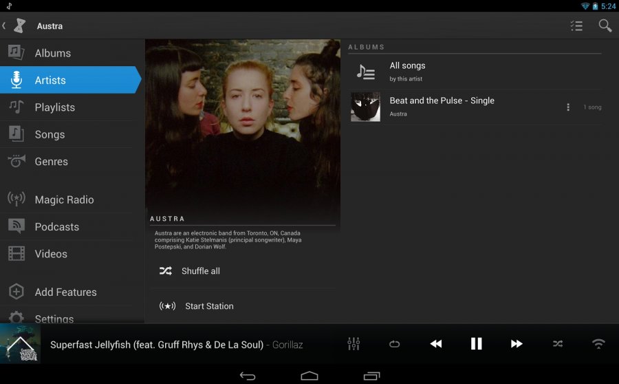Screen dimensions: 619x384
Task: Click the All songs note list icon
Action: click(x=366, y=72)
